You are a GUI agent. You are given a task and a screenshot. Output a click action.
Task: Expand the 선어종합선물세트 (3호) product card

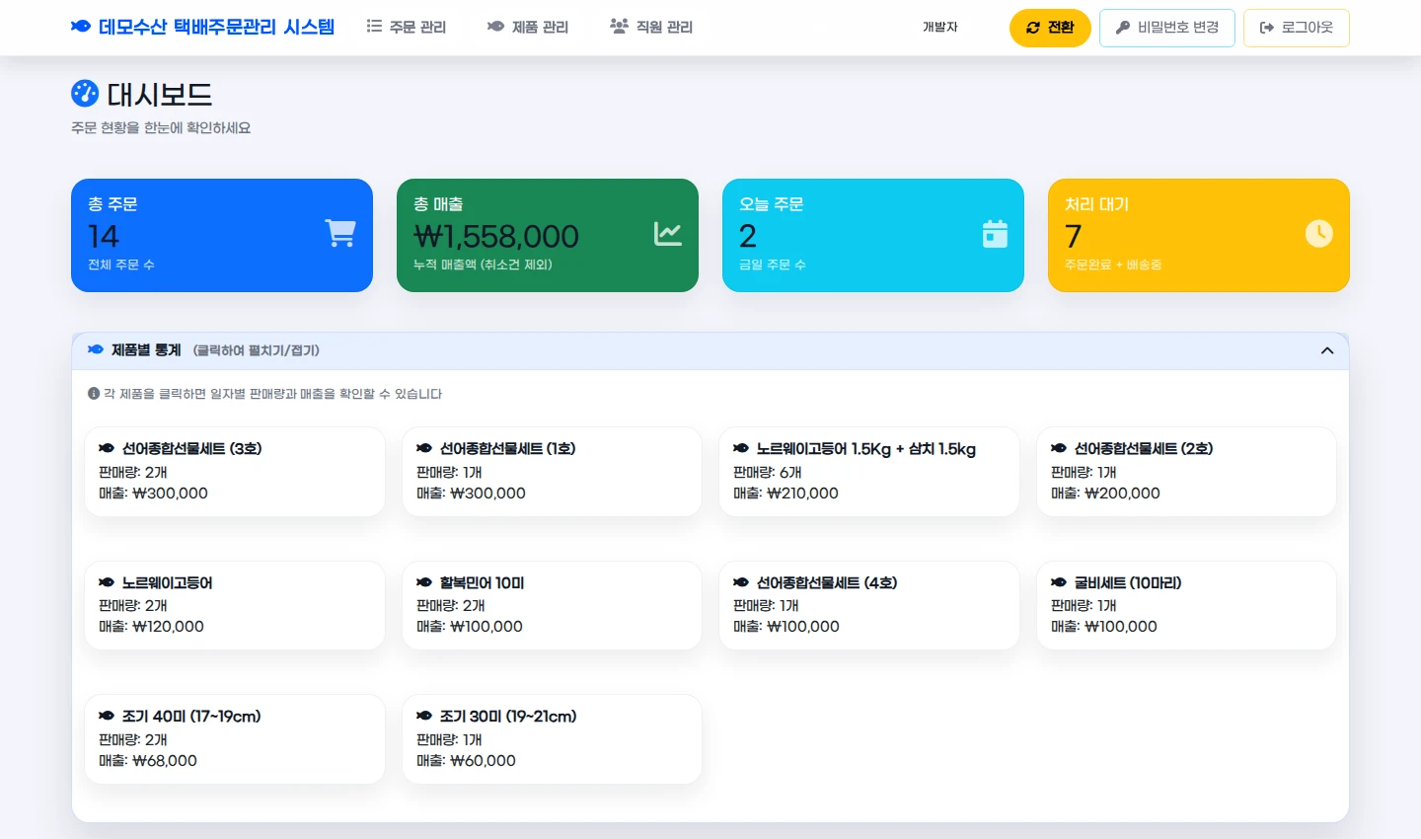[235, 472]
